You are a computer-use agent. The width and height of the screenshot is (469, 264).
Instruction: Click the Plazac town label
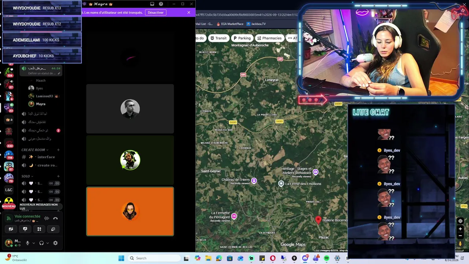324,237
